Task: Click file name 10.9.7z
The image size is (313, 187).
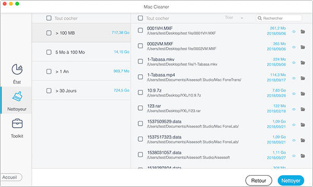Action: (154, 90)
